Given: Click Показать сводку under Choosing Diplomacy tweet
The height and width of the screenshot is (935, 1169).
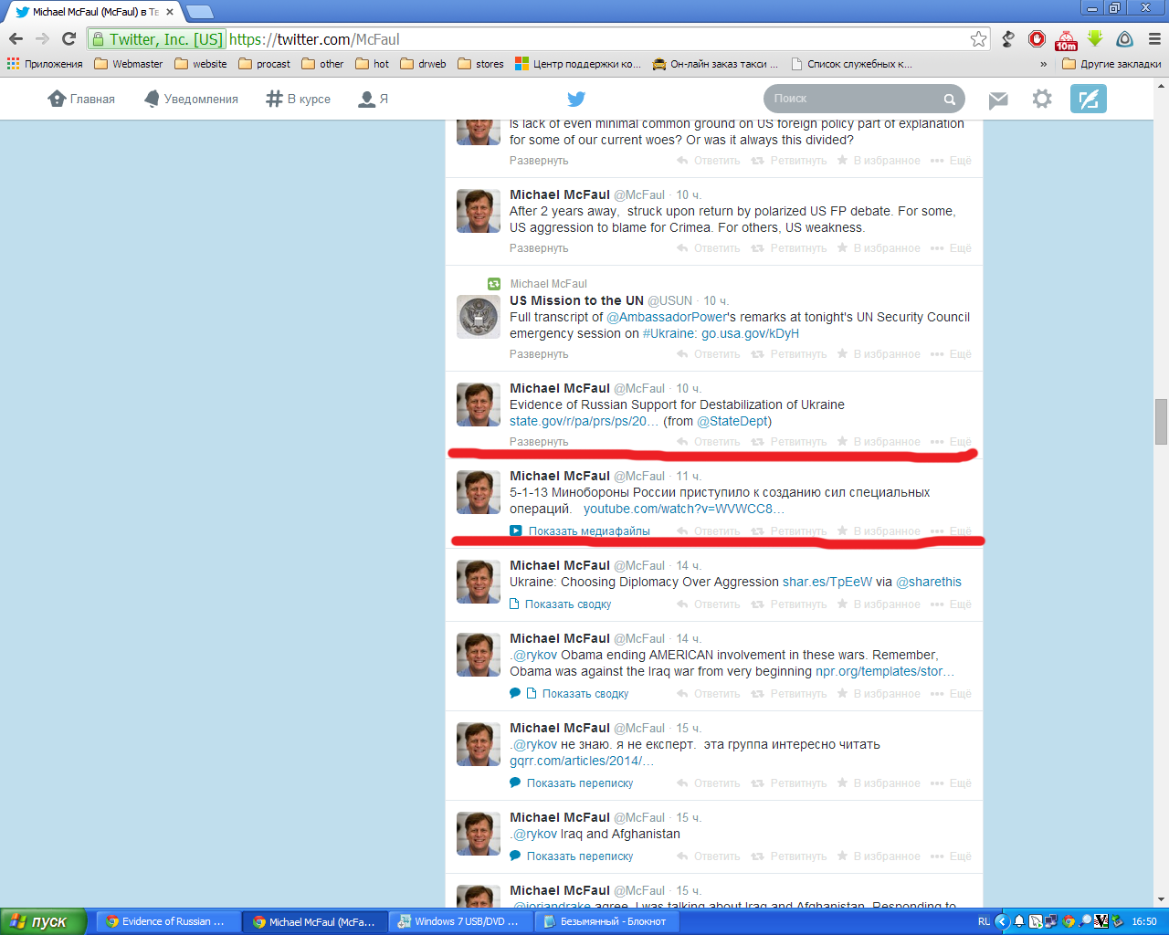Looking at the screenshot, I should (x=560, y=604).
